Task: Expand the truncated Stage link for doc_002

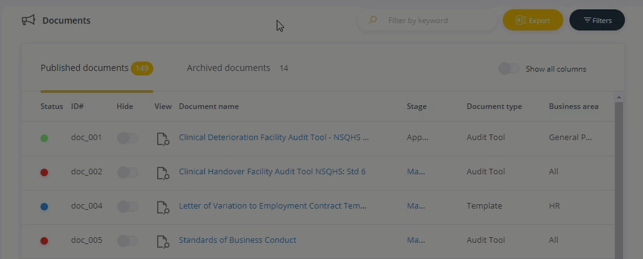Action: click(416, 172)
